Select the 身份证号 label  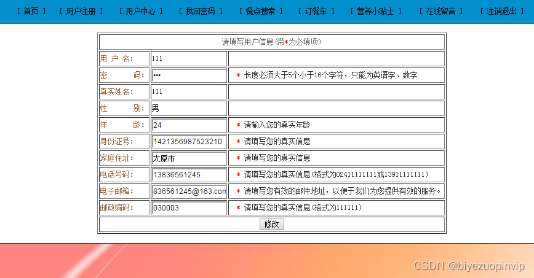click(116, 141)
